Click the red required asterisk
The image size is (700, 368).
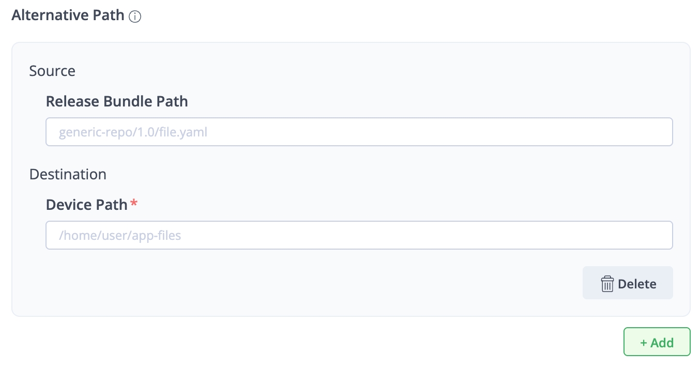134,204
